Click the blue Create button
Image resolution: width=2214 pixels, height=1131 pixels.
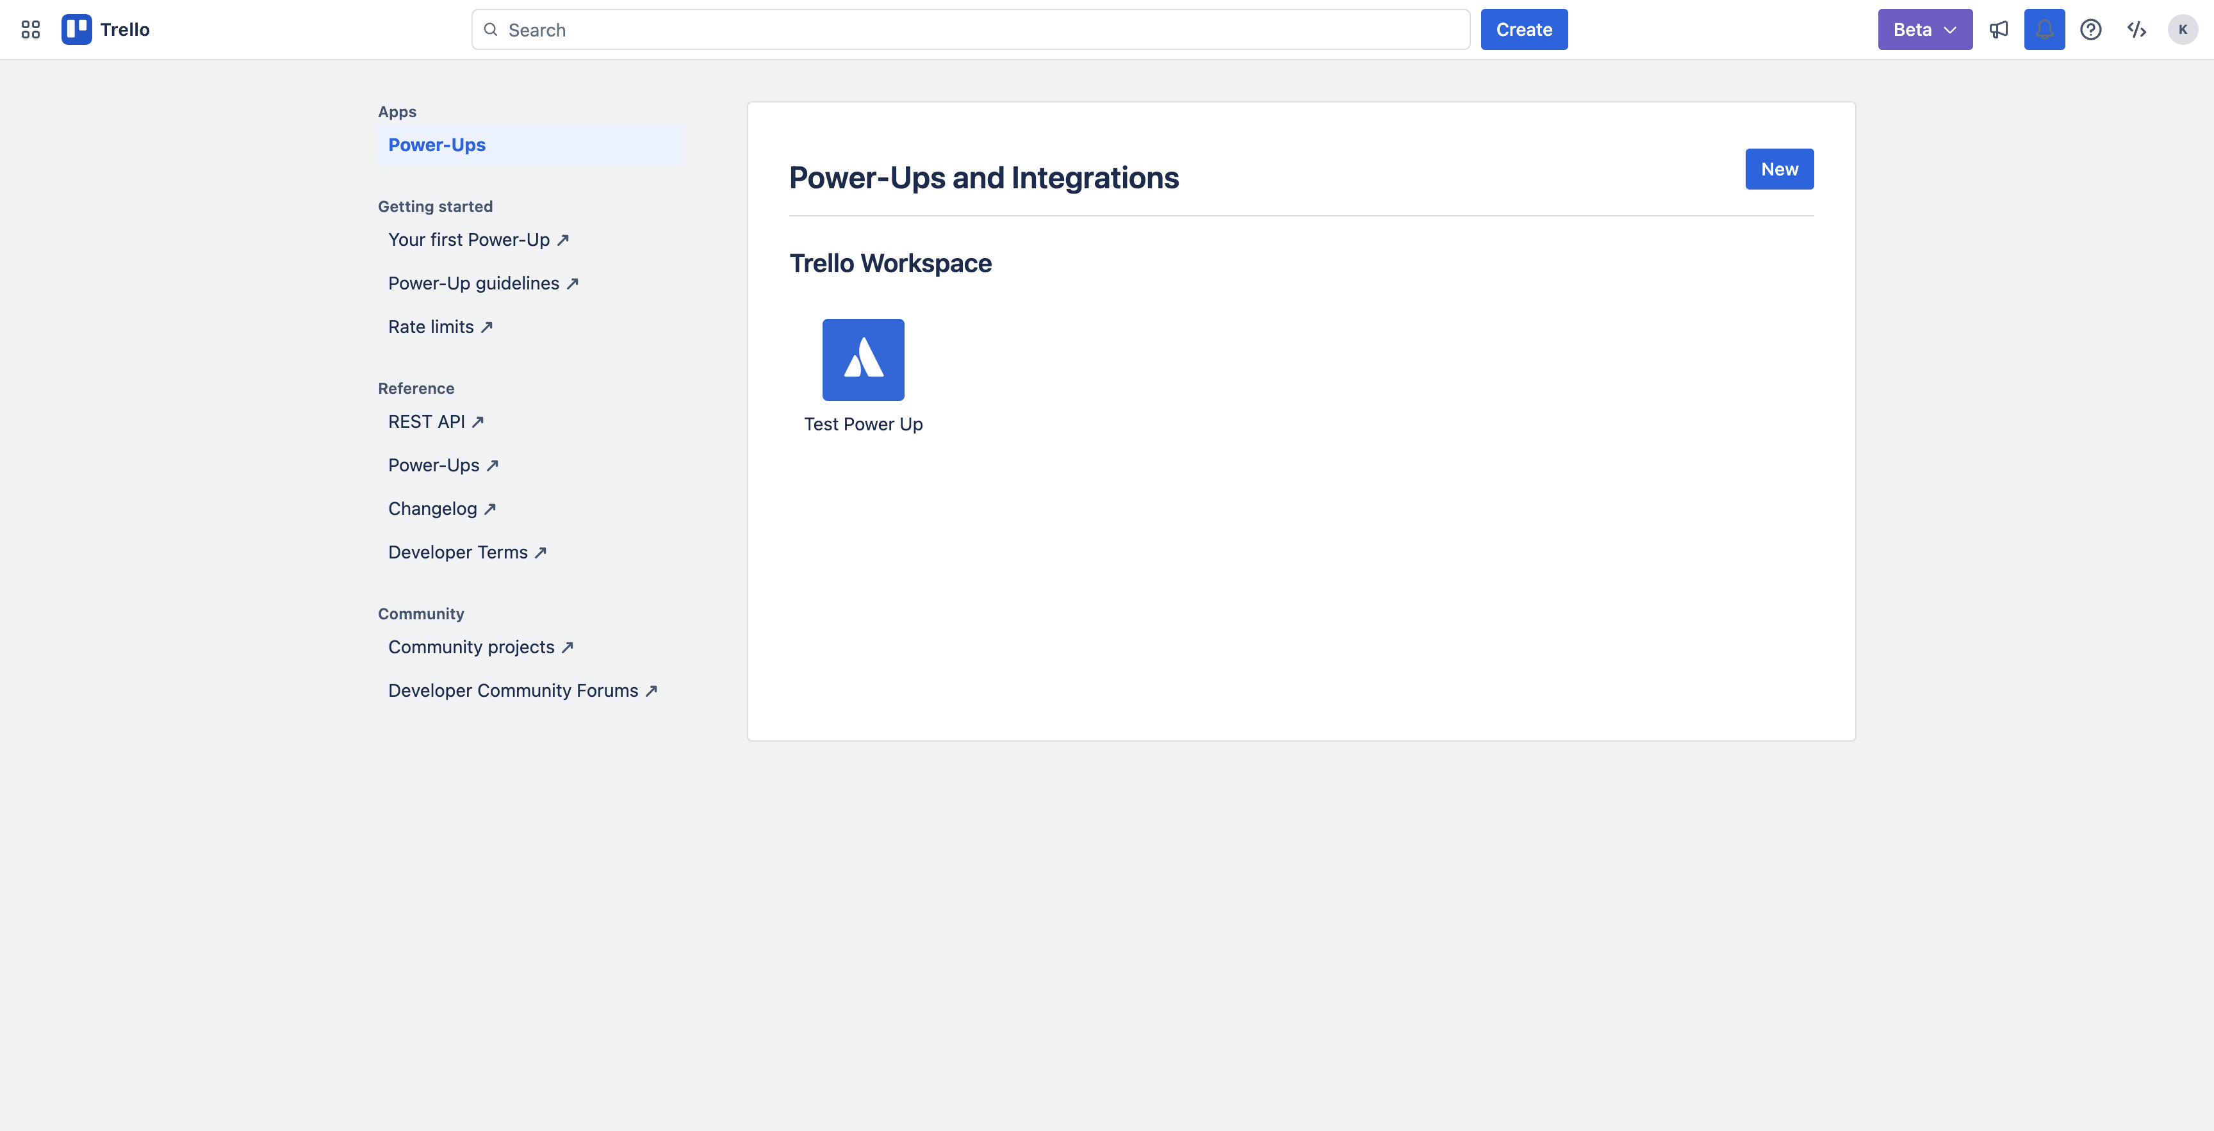[1524, 29]
